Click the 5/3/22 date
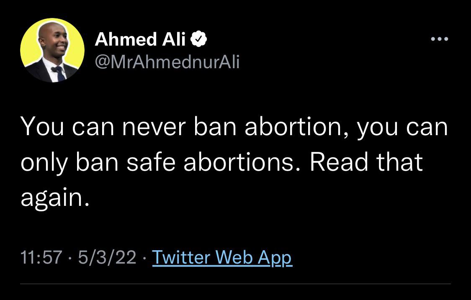This screenshot has width=471, height=300. tap(107, 258)
